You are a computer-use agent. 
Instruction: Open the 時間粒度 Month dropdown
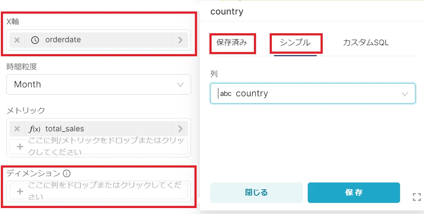[98, 84]
